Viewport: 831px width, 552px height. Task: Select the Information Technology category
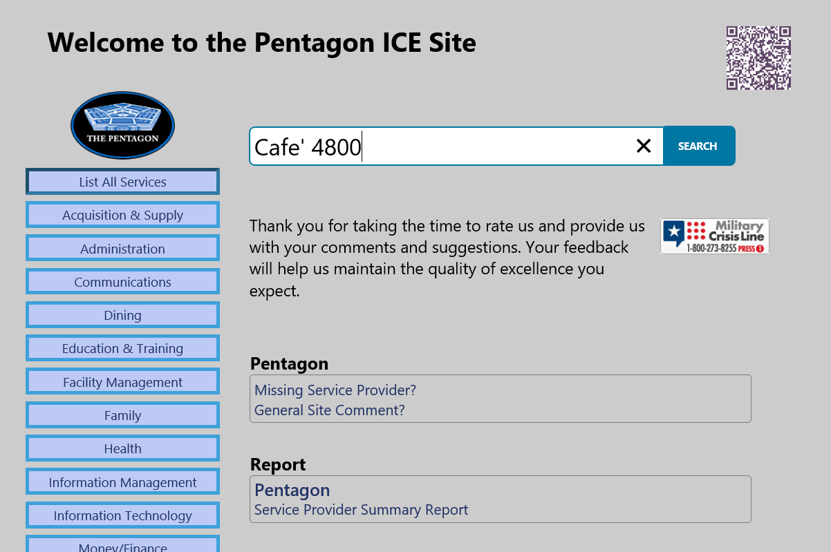[122, 515]
